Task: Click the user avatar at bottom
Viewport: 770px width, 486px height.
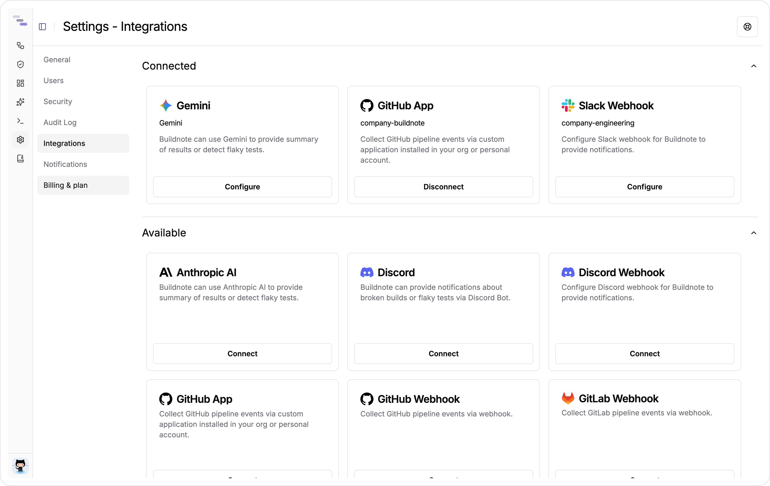Action: point(20,466)
